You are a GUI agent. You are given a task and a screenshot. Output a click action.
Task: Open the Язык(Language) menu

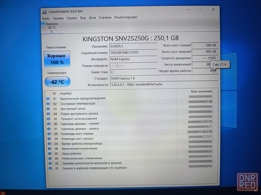(x=126, y=17)
